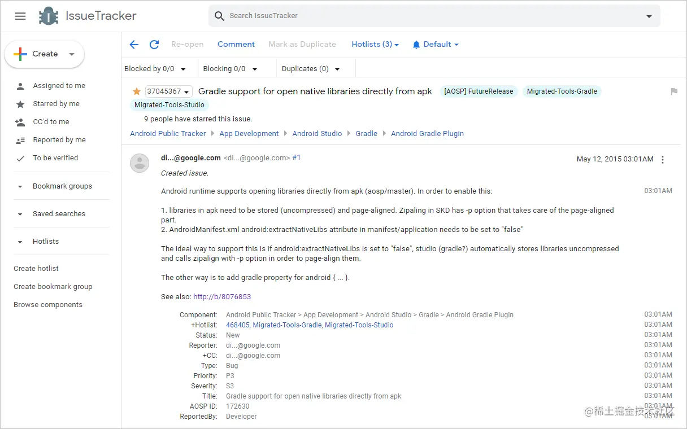Click the Migrated-Tools-Studio title chip
Screen dimensions: 687x429
[170, 105]
